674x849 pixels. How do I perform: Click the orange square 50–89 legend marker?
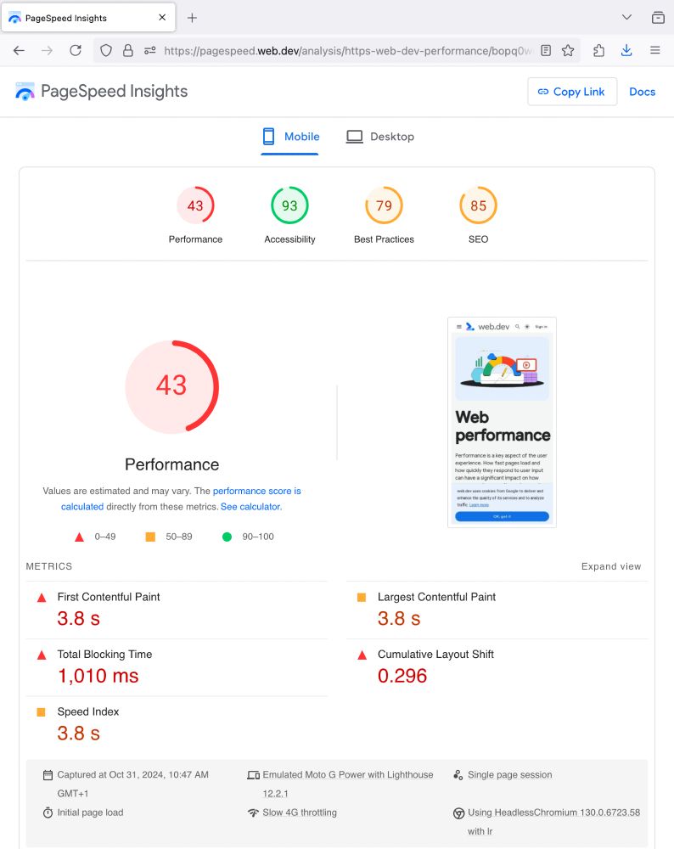pyautogui.click(x=150, y=537)
